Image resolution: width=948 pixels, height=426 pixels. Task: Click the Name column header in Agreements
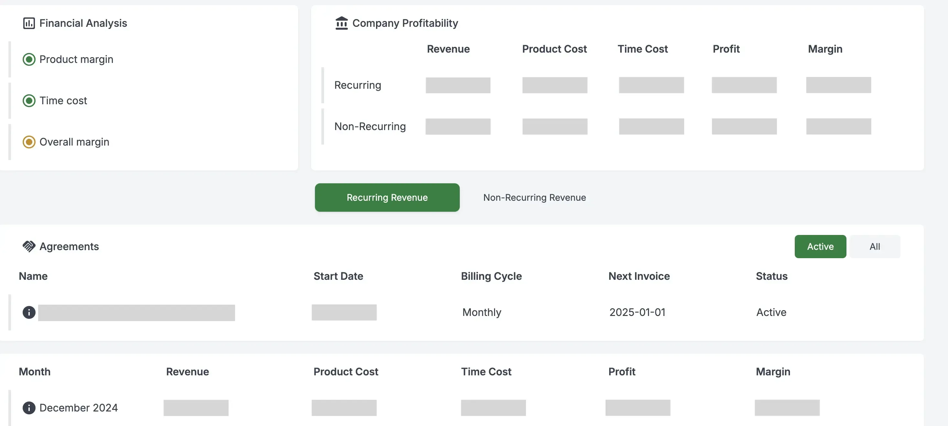click(x=33, y=276)
